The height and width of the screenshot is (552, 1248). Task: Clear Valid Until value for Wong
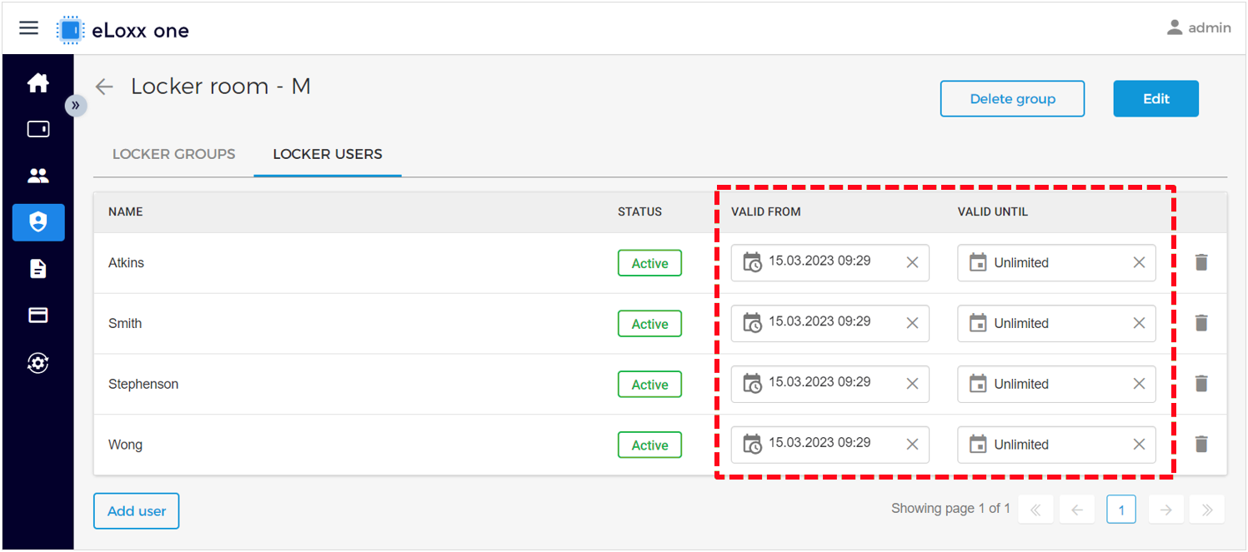[x=1139, y=445]
